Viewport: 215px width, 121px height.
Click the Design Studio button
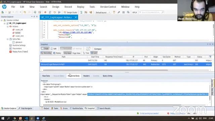click(71, 12)
